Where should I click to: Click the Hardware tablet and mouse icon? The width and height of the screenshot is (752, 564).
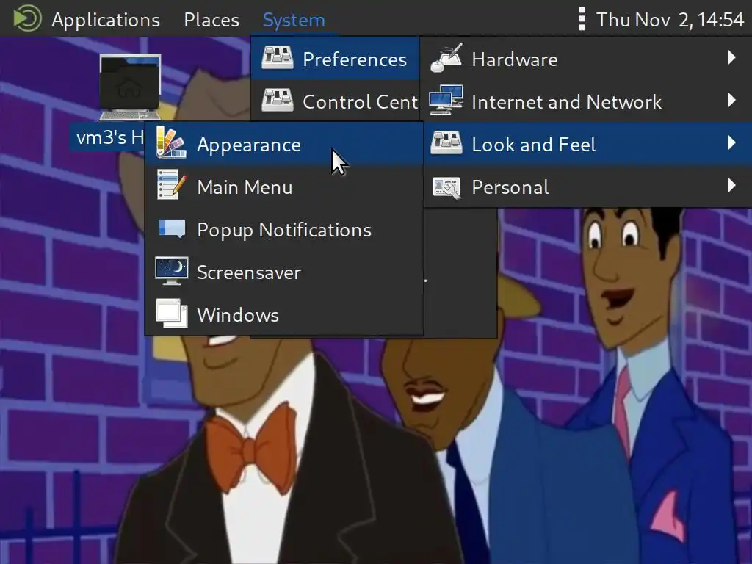pyautogui.click(x=446, y=58)
